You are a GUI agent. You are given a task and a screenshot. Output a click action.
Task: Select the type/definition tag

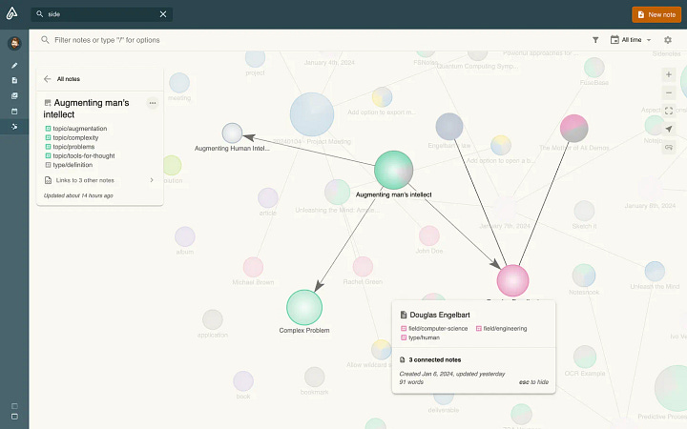pyautogui.click(x=70, y=165)
